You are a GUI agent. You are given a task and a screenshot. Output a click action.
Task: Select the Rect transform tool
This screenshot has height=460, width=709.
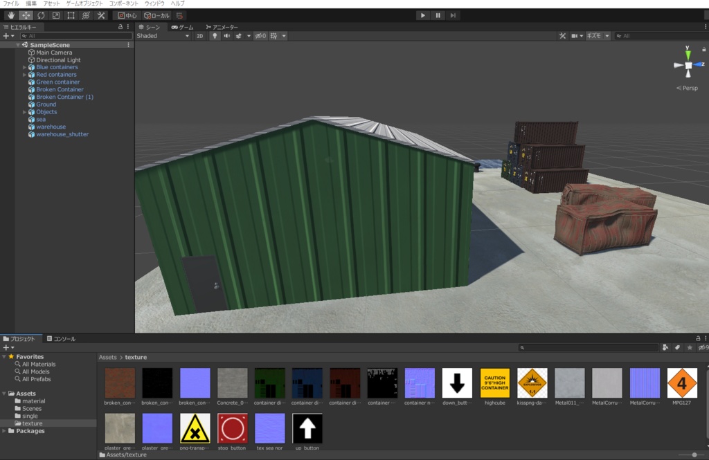point(71,15)
